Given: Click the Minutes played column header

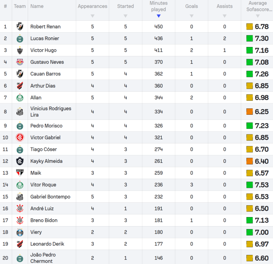Looking at the screenshot, I should point(158,6).
